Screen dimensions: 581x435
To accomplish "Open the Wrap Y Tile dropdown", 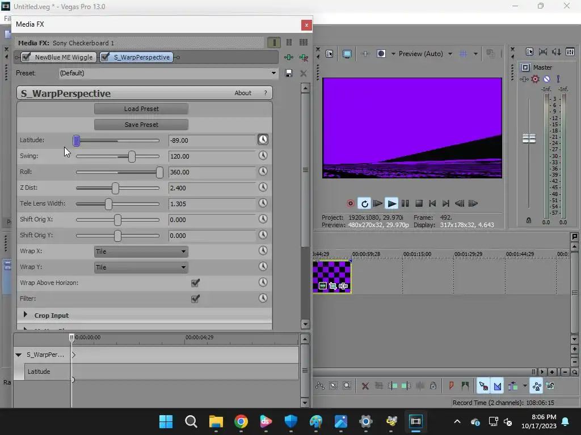I will [141, 267].
